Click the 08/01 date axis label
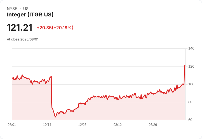 [12, 125]
